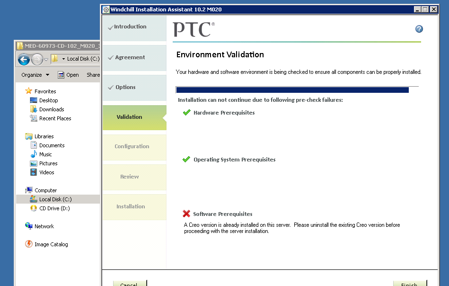This screenshot has width=449, height=286.
Task: Open the Desktop favorite
Action: pyautogui.click(x=49, y=100)
